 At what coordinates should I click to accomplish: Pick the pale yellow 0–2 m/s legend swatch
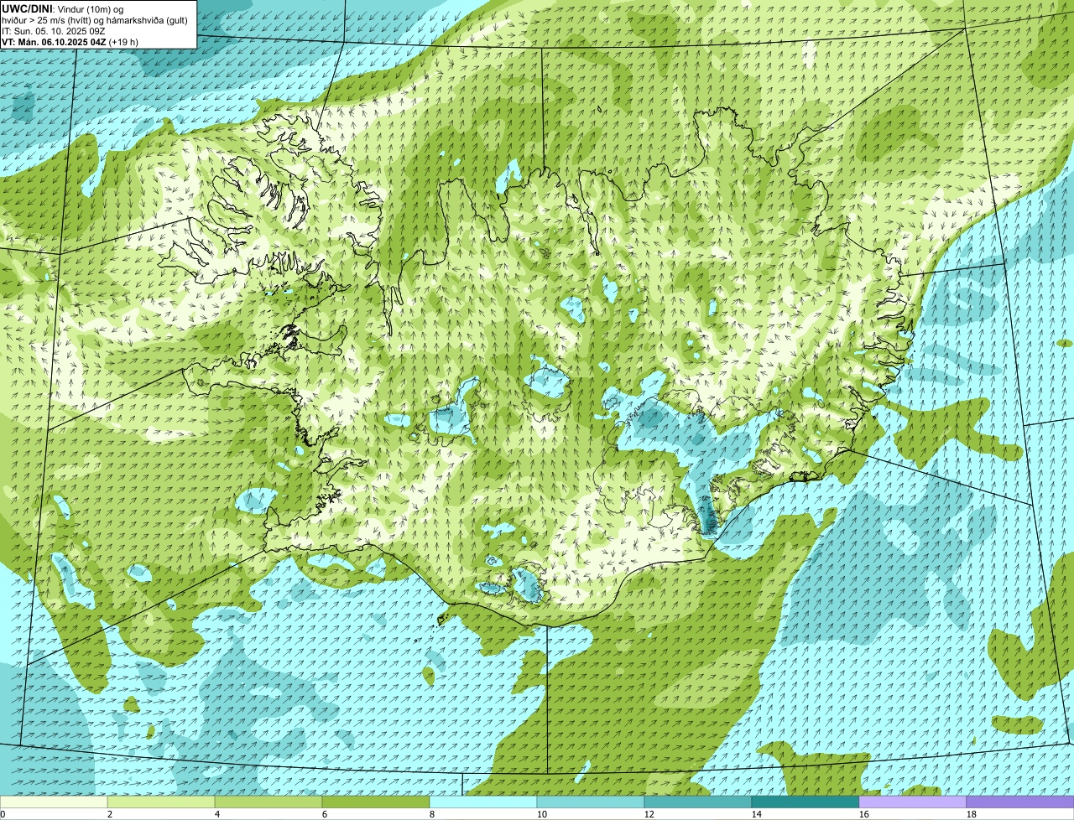pos(54,802)
